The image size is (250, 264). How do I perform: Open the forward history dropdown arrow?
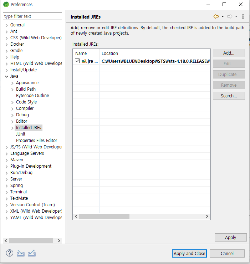click(236, 16)
